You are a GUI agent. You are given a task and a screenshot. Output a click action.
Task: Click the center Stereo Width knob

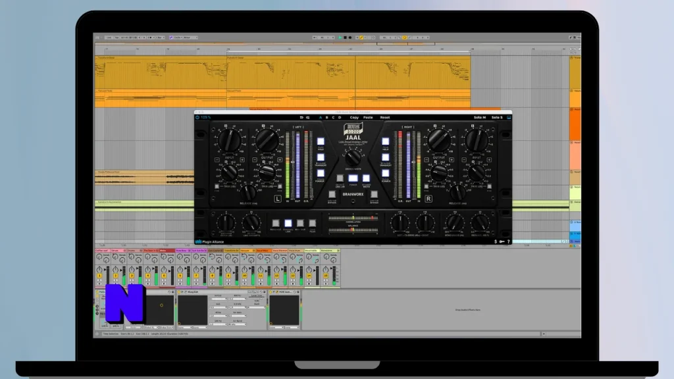point(353,158)
